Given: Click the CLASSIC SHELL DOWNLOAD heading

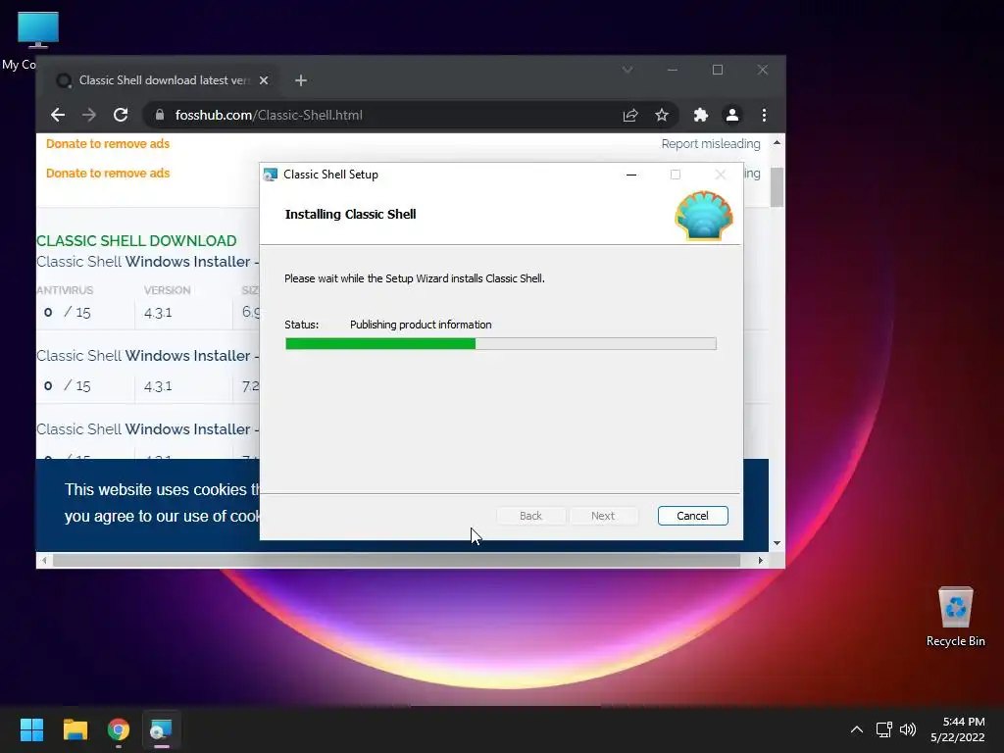Looking at the screenshot, I should (x=136, y=241).
